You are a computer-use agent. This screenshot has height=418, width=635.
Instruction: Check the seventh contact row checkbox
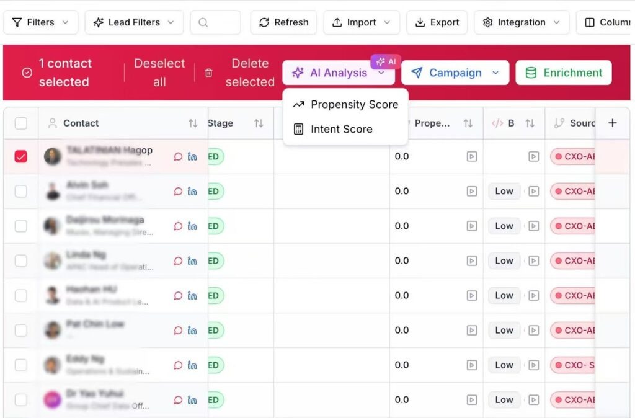20,365
